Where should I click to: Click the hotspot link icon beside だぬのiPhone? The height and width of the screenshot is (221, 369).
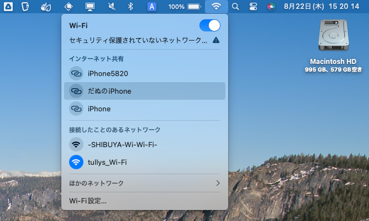pos(76,91)
